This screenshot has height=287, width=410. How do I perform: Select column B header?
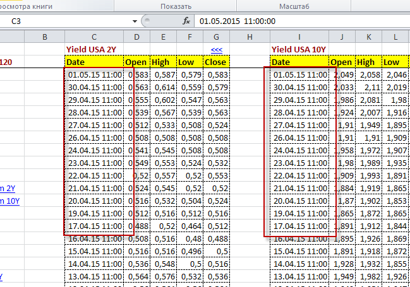(x=44, y=37)
